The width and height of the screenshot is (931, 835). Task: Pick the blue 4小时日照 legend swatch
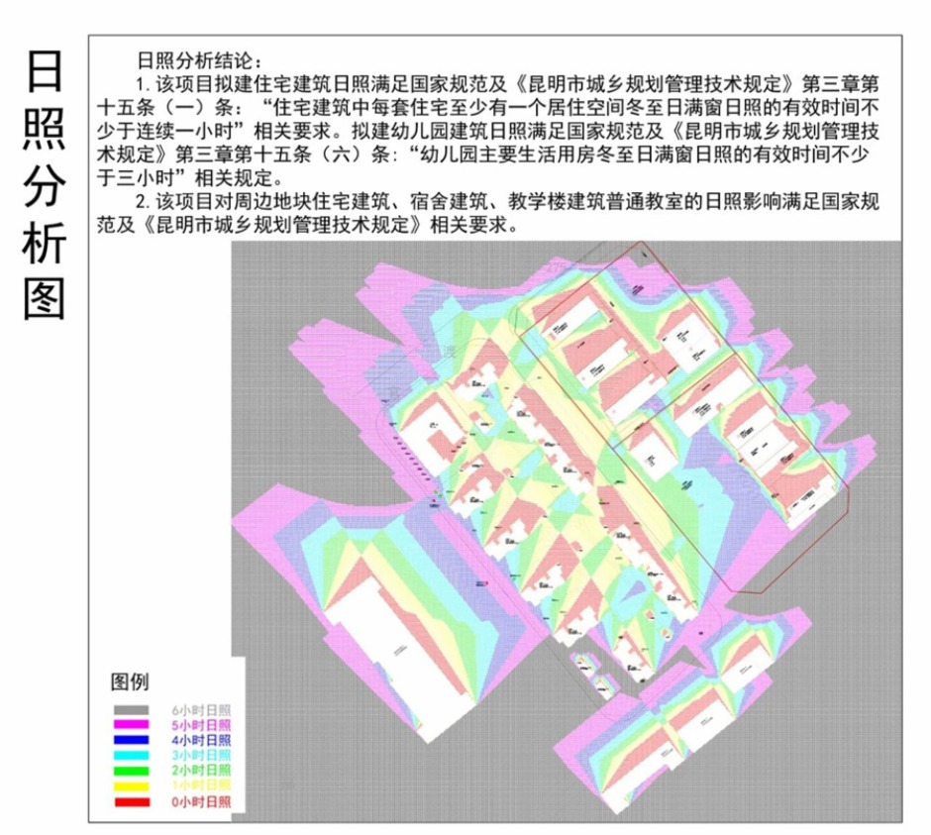point(130,739)
